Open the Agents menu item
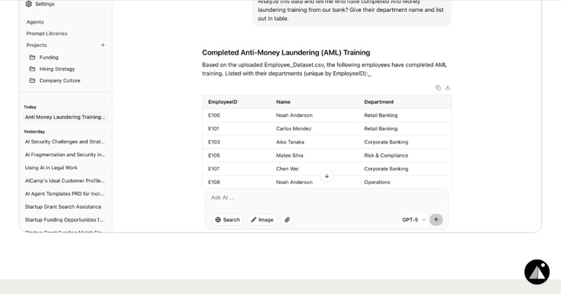 [x=35, y=22]
